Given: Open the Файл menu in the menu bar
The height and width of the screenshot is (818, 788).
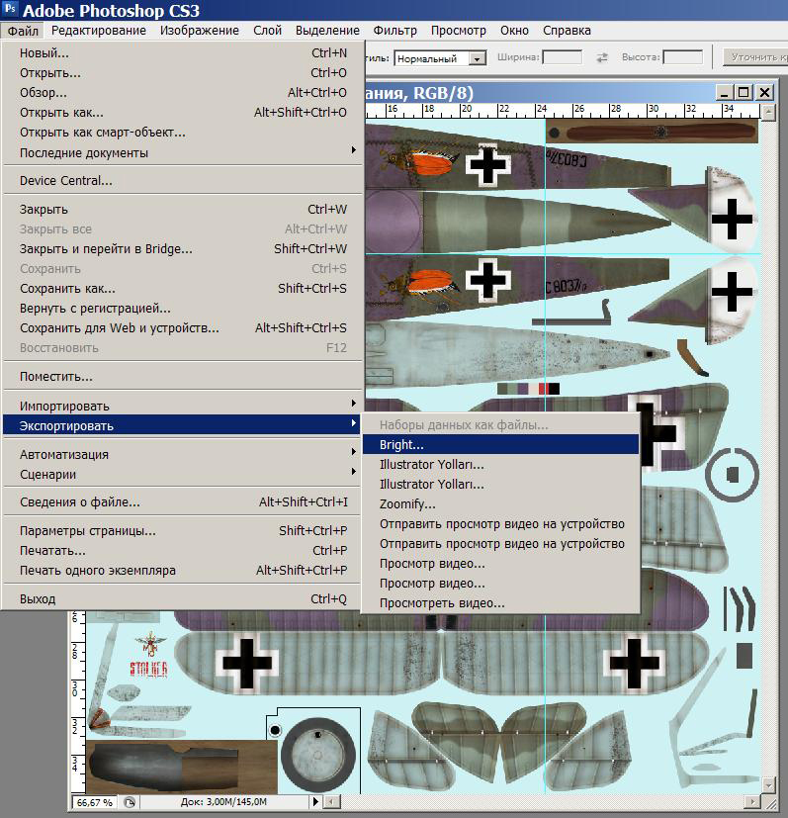Looking at the screenshot, I should pos(23,31).
